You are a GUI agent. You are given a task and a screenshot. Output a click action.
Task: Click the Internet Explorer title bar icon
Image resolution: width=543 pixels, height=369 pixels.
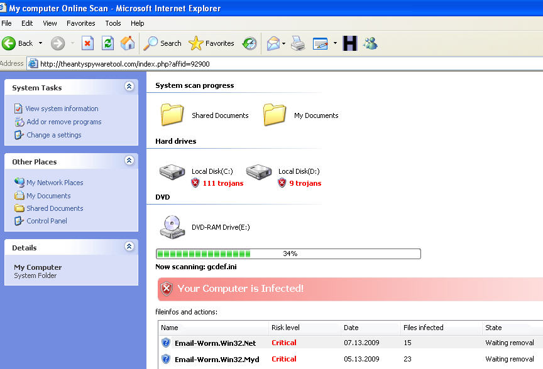pos(3,8)
